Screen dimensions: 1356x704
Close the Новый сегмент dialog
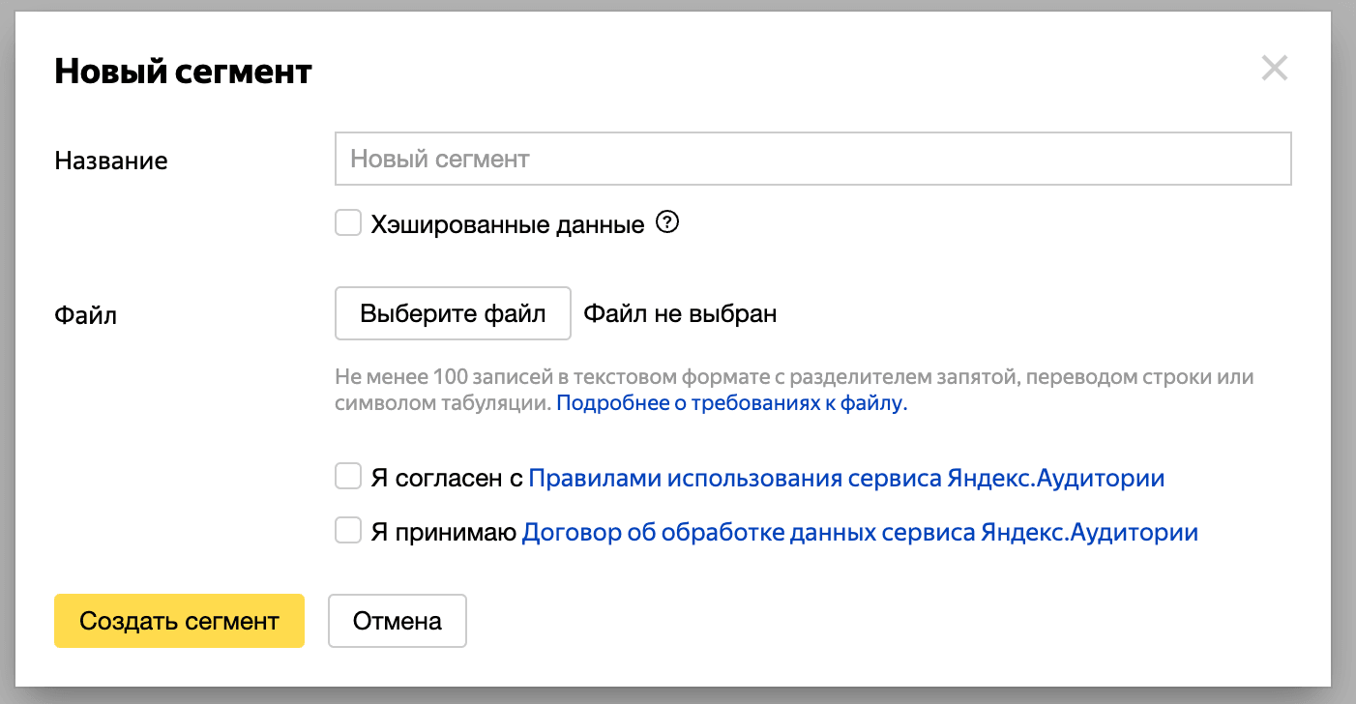[1274, 69]
